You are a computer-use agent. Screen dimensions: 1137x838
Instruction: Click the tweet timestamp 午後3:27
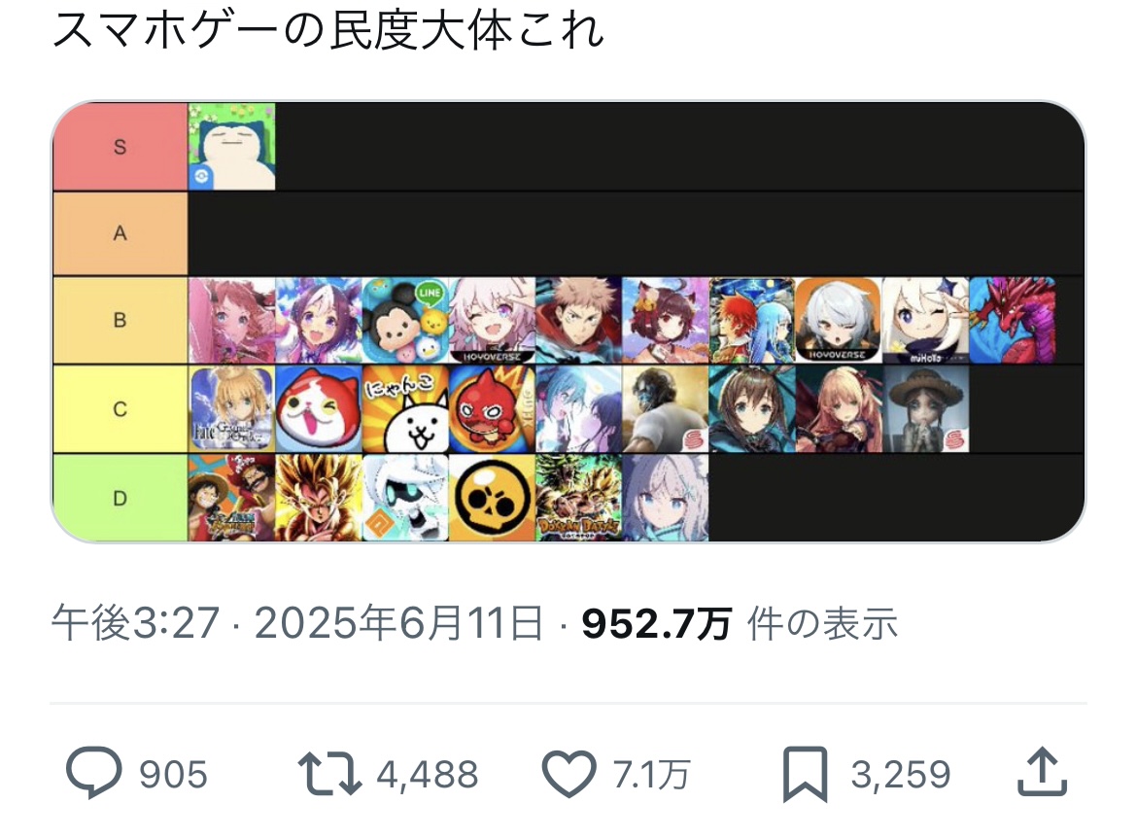coord(136,623)
